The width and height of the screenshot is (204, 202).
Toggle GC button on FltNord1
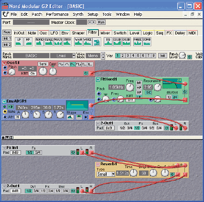(x=149, y=93)
